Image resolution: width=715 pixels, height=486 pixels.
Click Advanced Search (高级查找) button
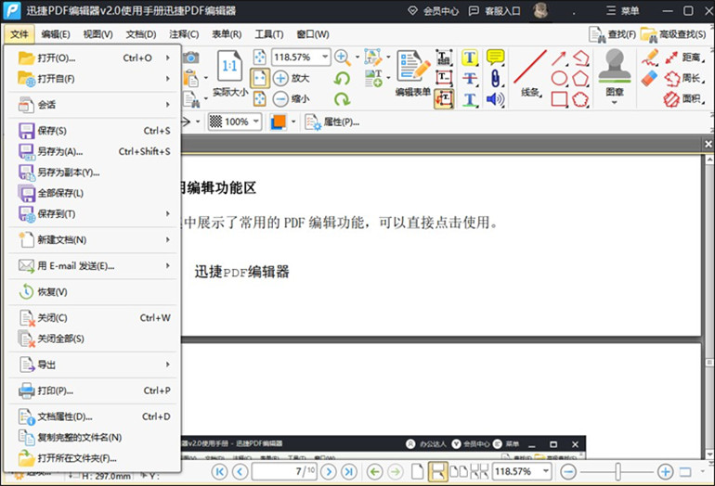tap(673, 34)
